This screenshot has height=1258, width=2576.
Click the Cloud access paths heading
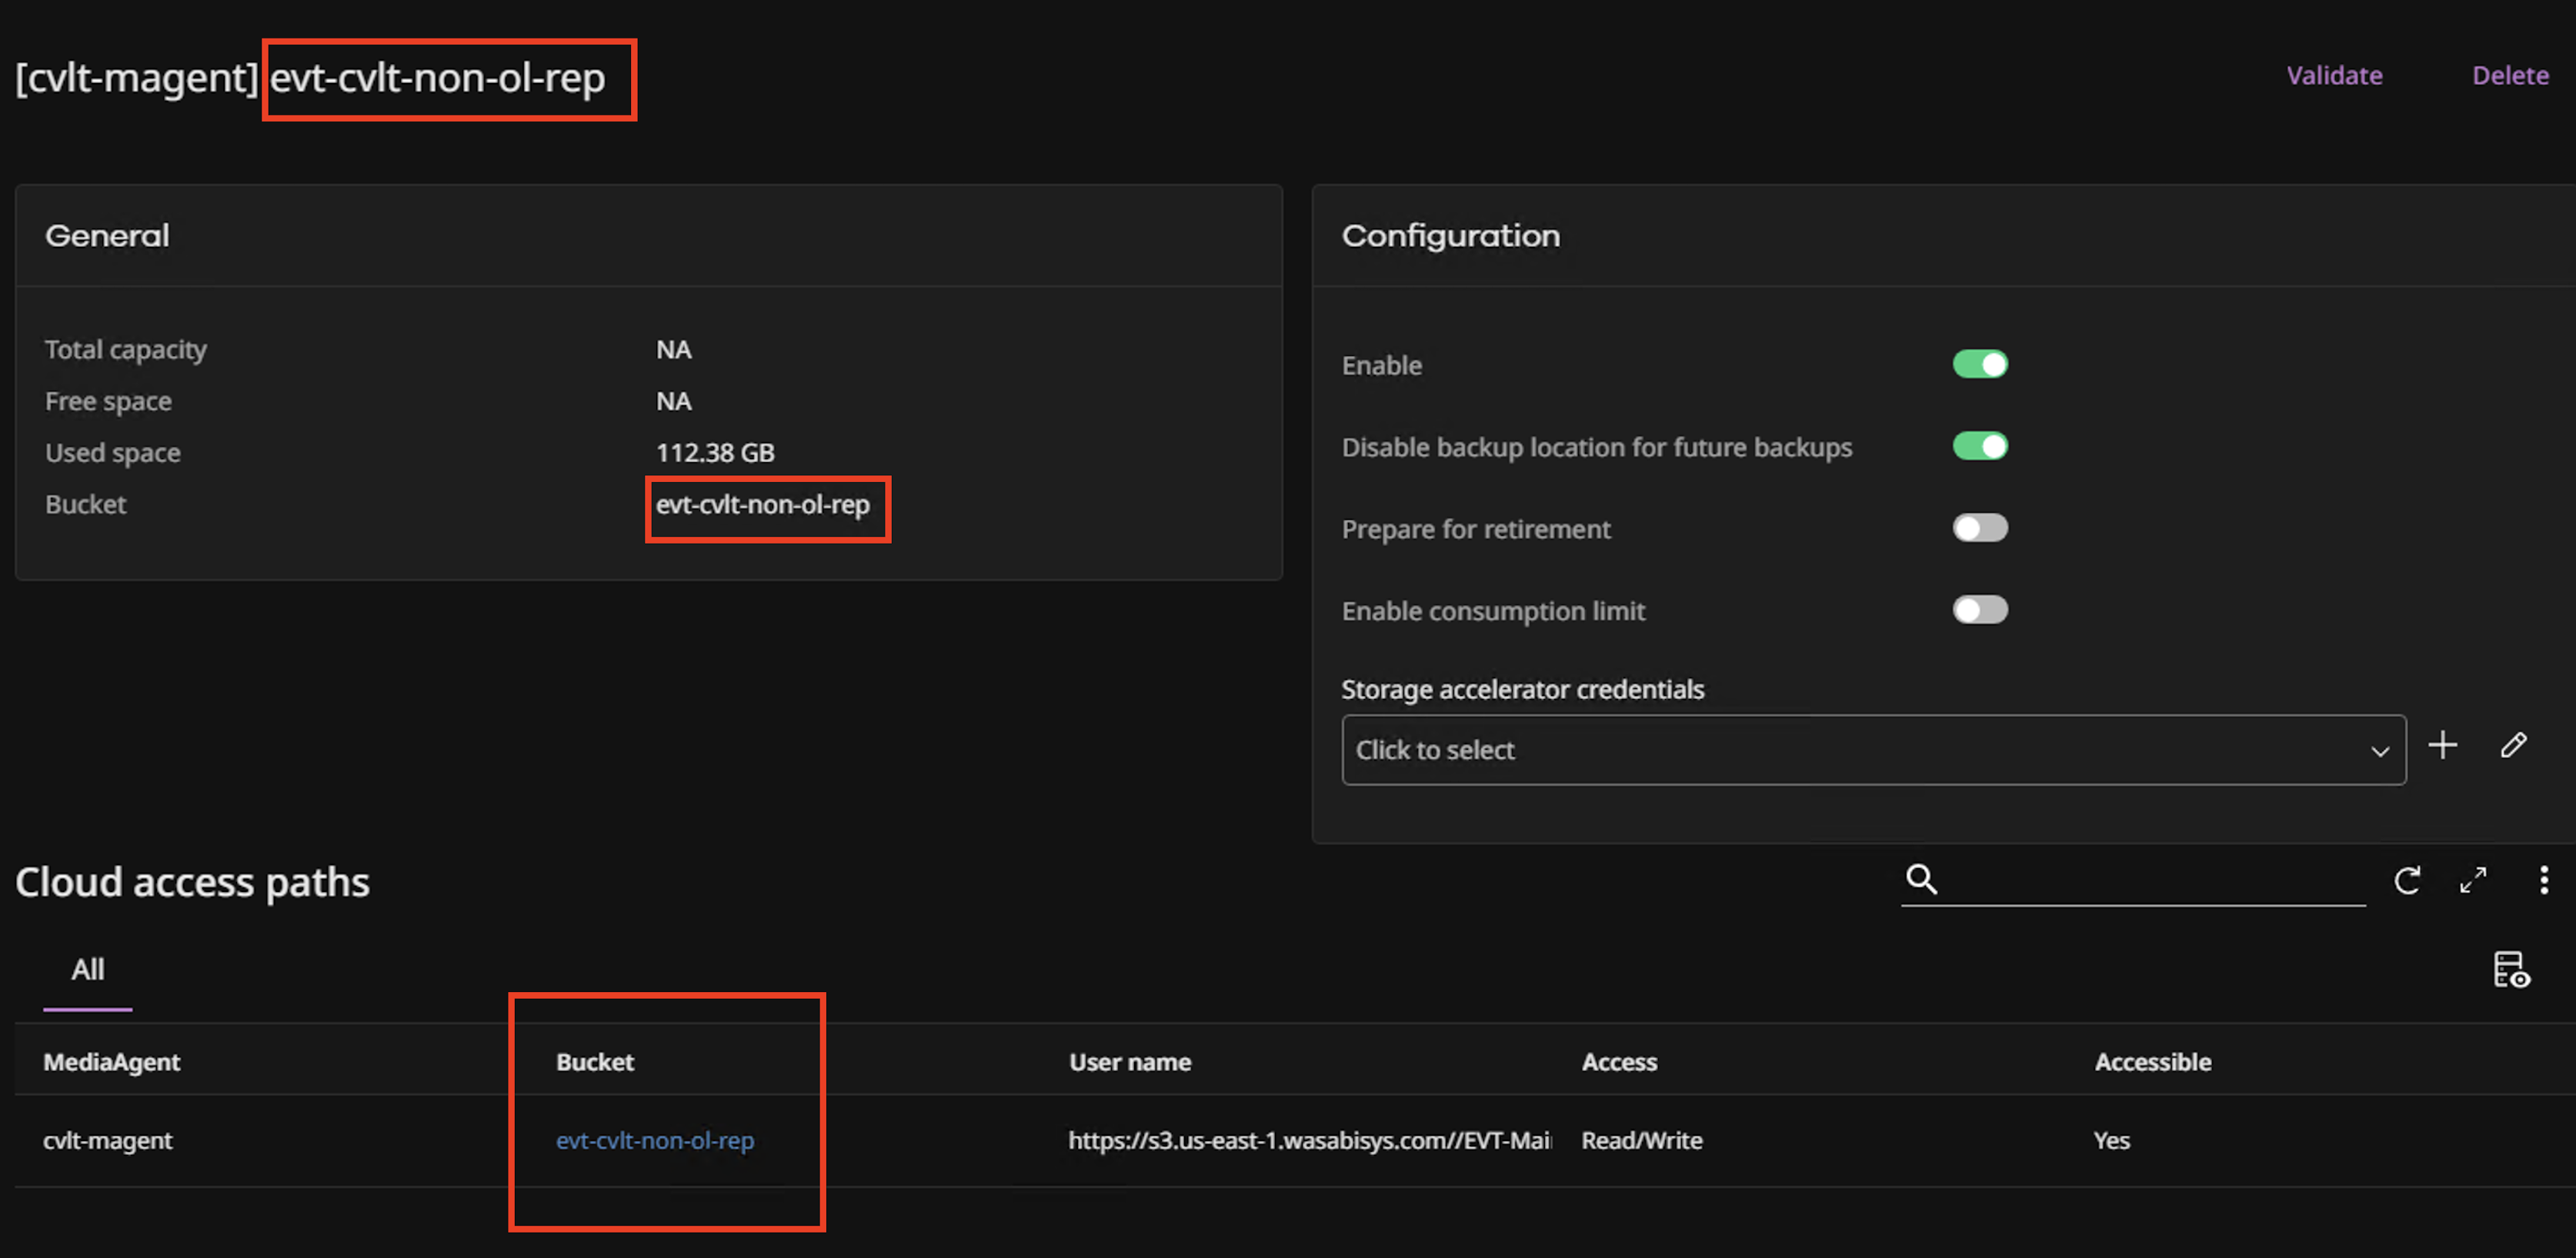point(193,882)
